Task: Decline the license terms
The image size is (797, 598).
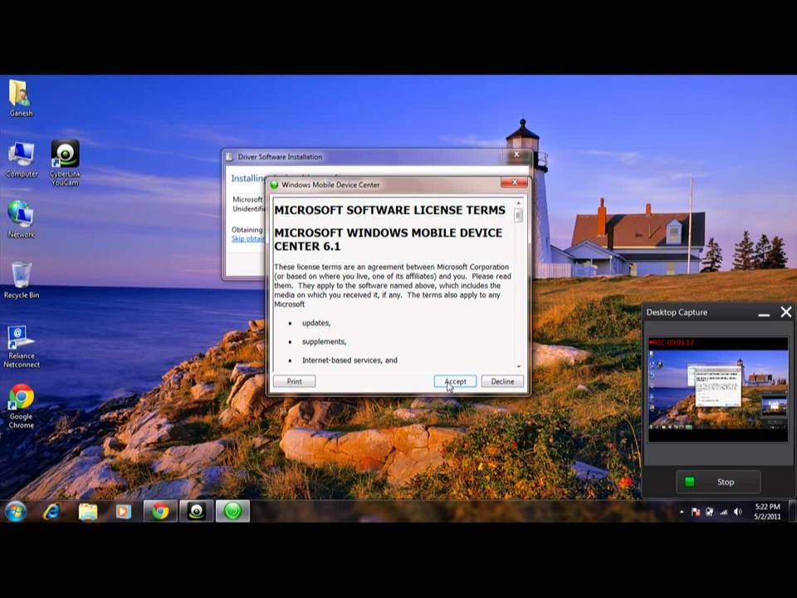Action: click(x=502, y=381)
